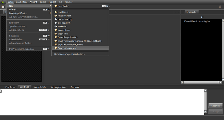The width and height of the screenshot is (224, 120).
Task: Click the Löschen button
Action: click(216, 106)
